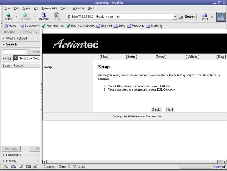Open the Back button history dropdown arrow
This screenshot has height=171, width=227.
[16, 17]
